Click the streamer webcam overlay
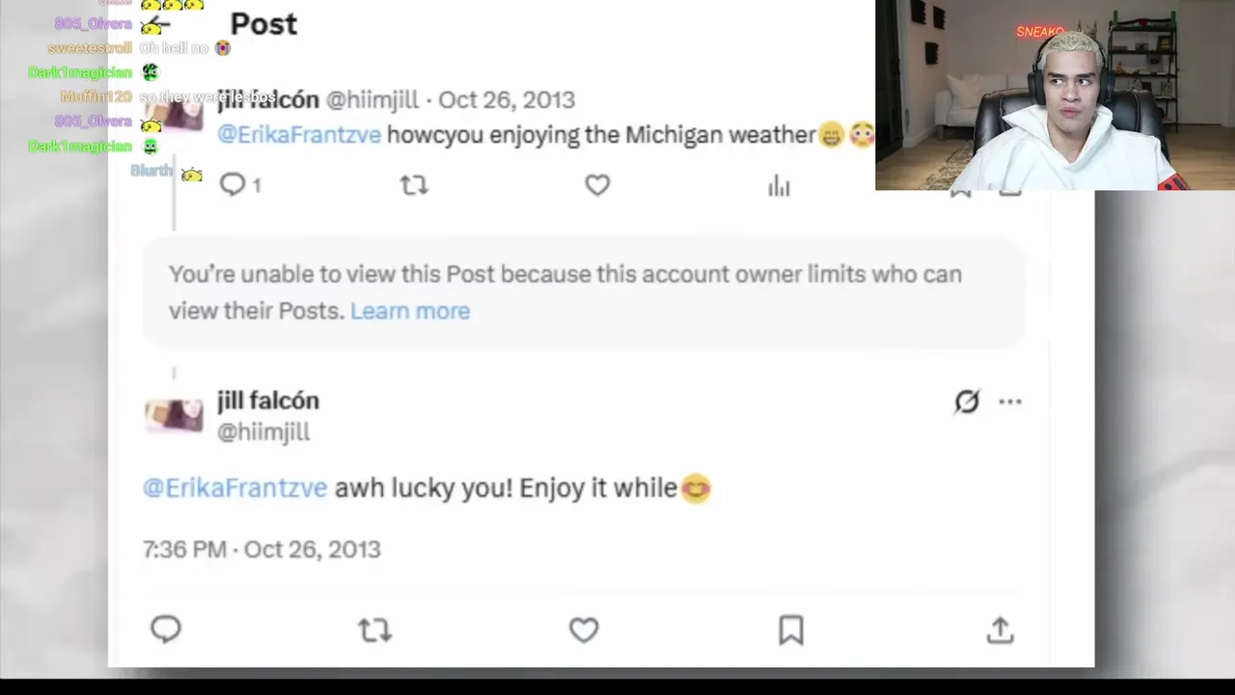Viewport: 1235px width, 695px height. 1055,95
